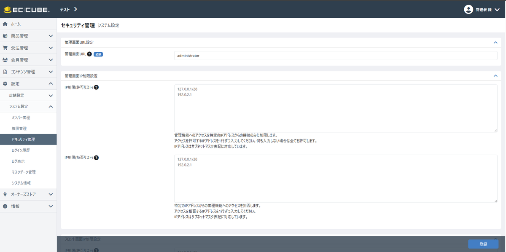Expand the コンテンツ管理 menu chevron
Screen dimensions: 506x252
[51, 72]
